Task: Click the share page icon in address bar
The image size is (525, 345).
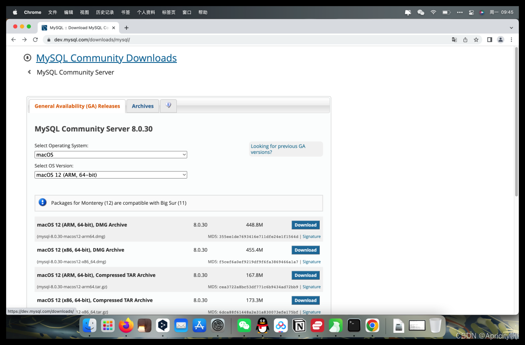Action: [465, 40]
